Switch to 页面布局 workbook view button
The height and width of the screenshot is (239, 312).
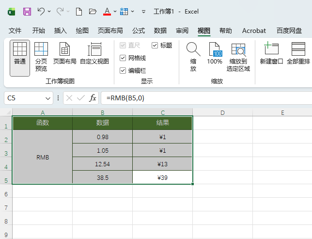64,53
